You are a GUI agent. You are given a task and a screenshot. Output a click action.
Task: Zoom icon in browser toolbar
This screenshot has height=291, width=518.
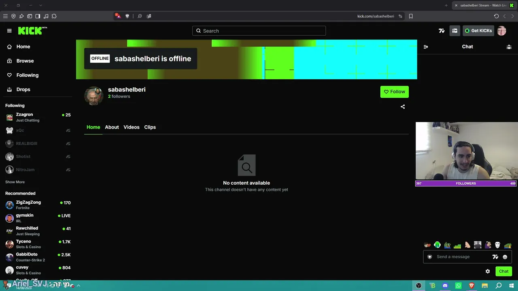pyautogui.click(x=140, y=16)
